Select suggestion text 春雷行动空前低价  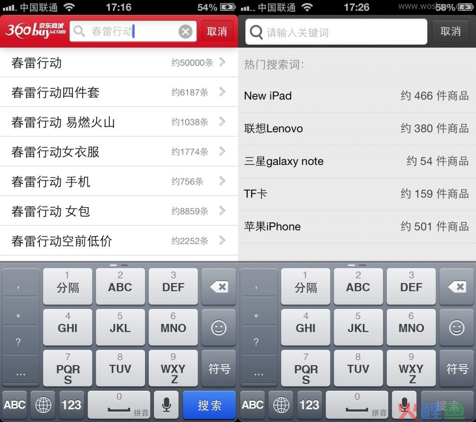point(62,241)
